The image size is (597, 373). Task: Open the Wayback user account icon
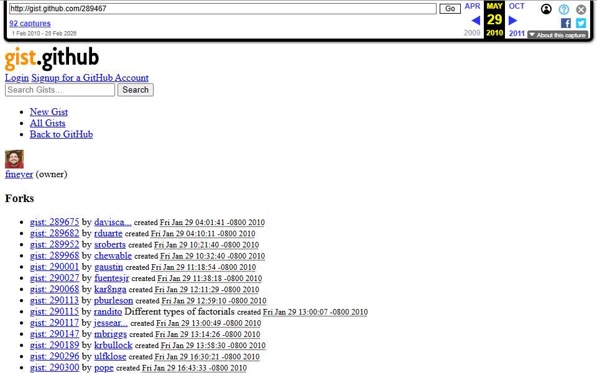tap(546, 9)
